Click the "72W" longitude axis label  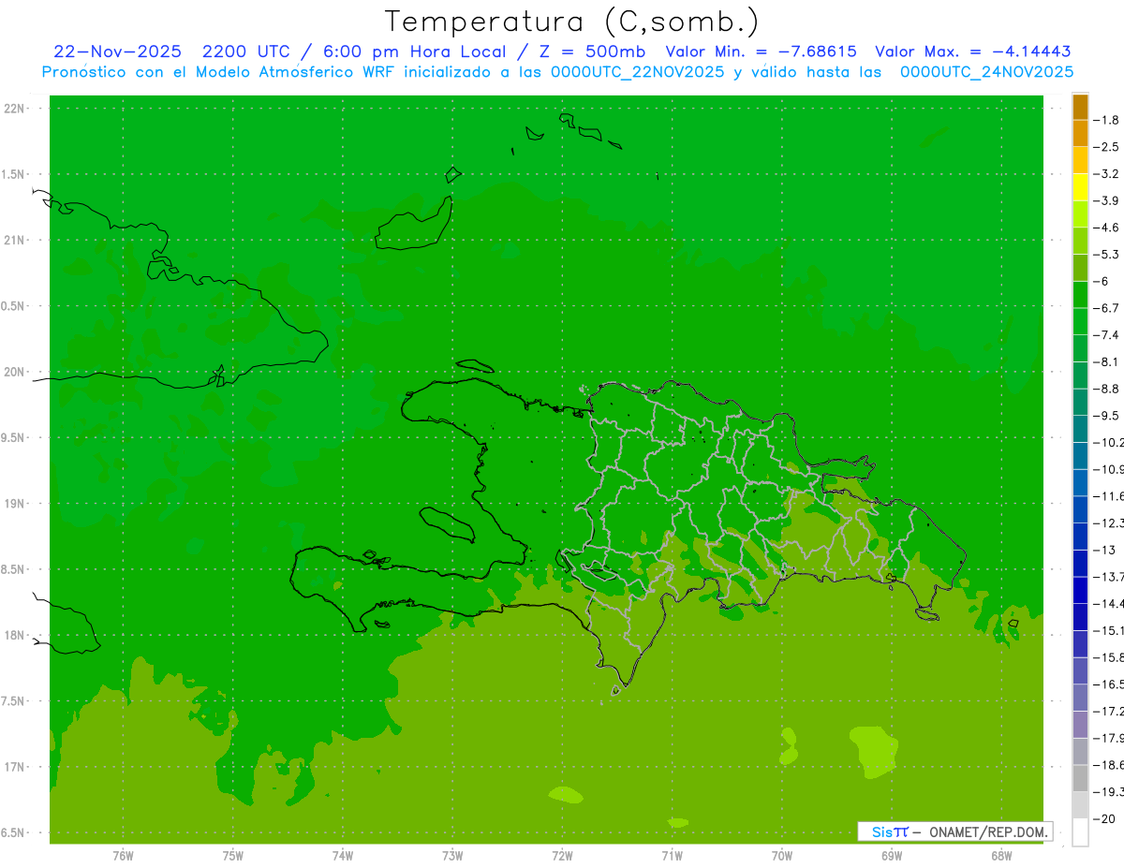562,856
